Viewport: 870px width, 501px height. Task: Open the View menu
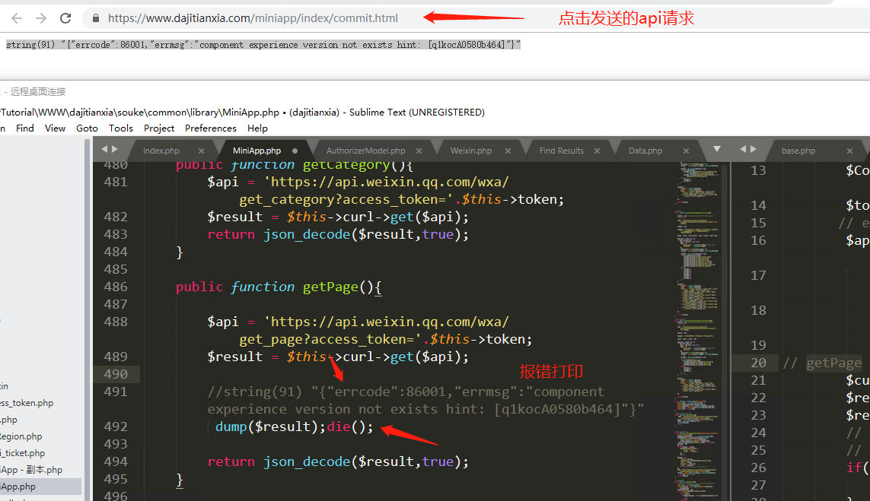[x=55, y=128]
